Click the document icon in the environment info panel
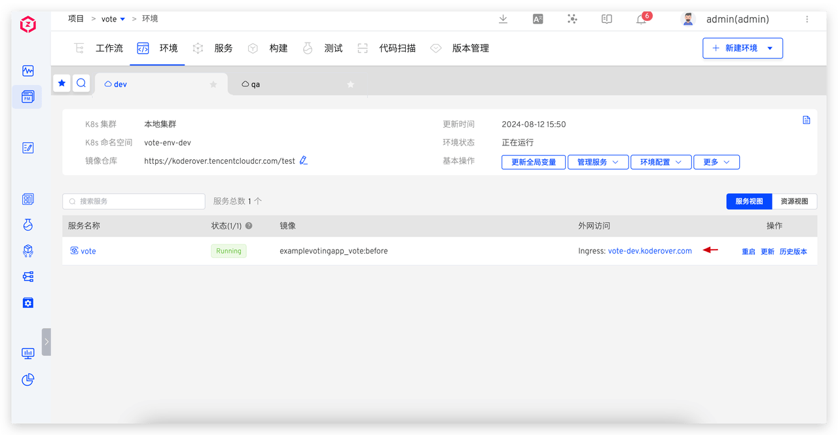Image resolution: width=838 pixels, height=435 pixels. [x=806, y=120]
